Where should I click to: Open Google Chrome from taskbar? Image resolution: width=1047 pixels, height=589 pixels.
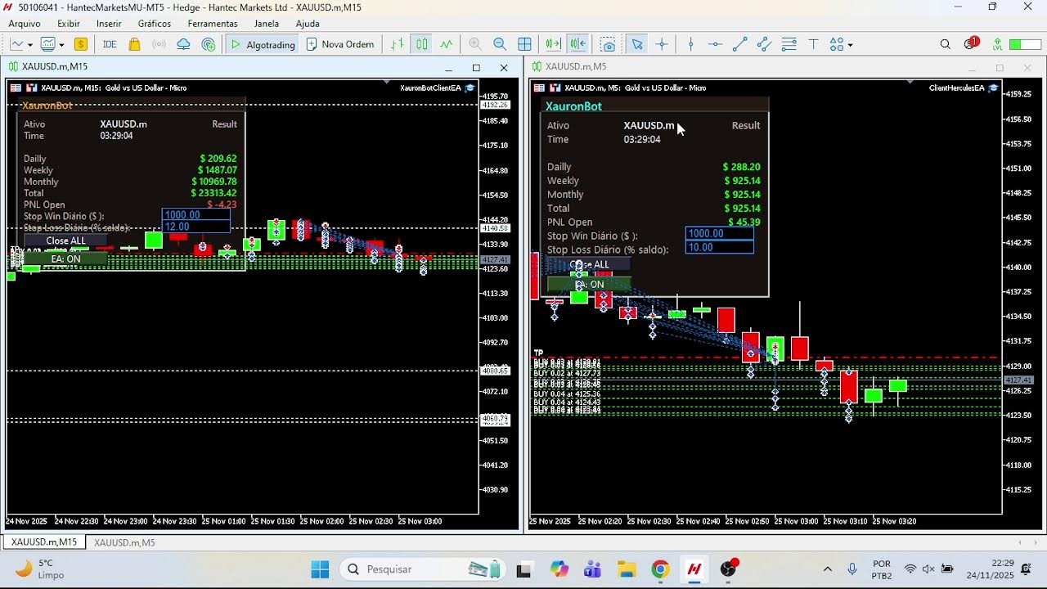point(660,569)
